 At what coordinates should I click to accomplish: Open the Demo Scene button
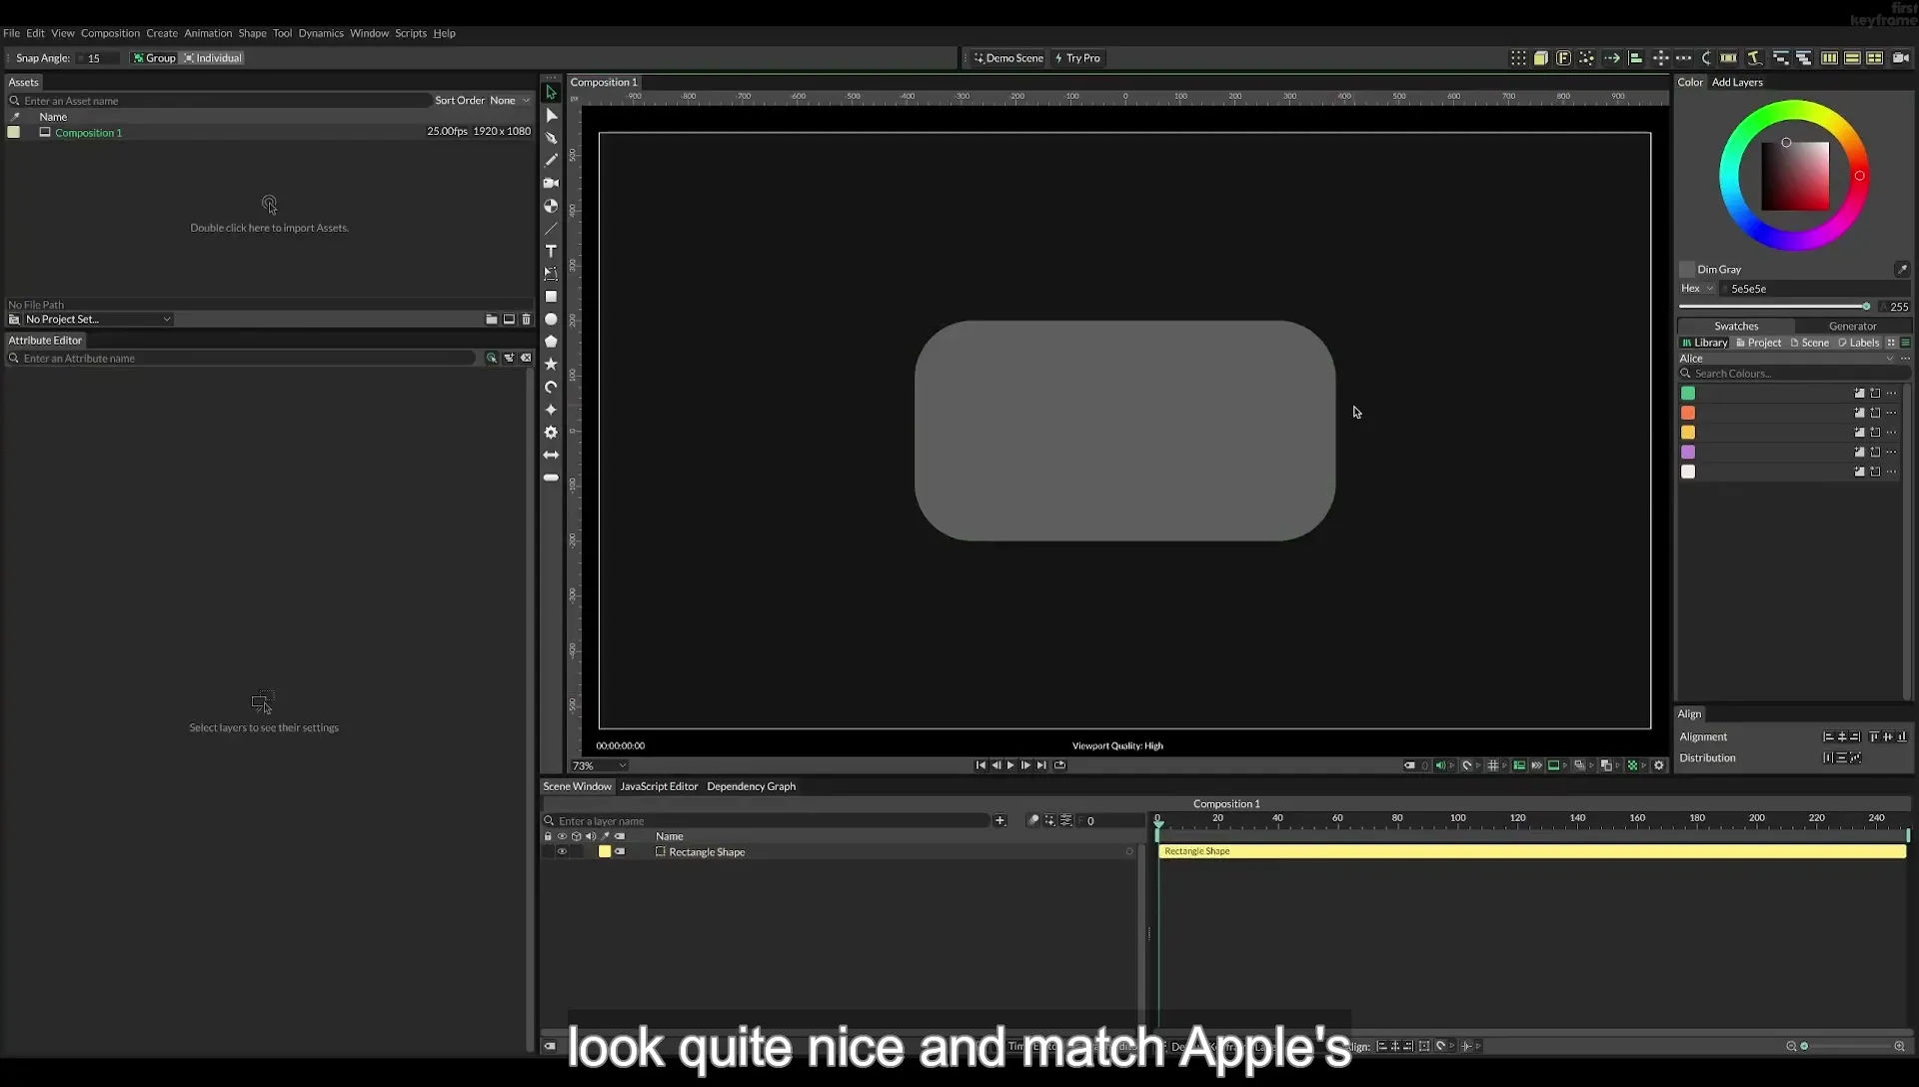pos(1008,58)
